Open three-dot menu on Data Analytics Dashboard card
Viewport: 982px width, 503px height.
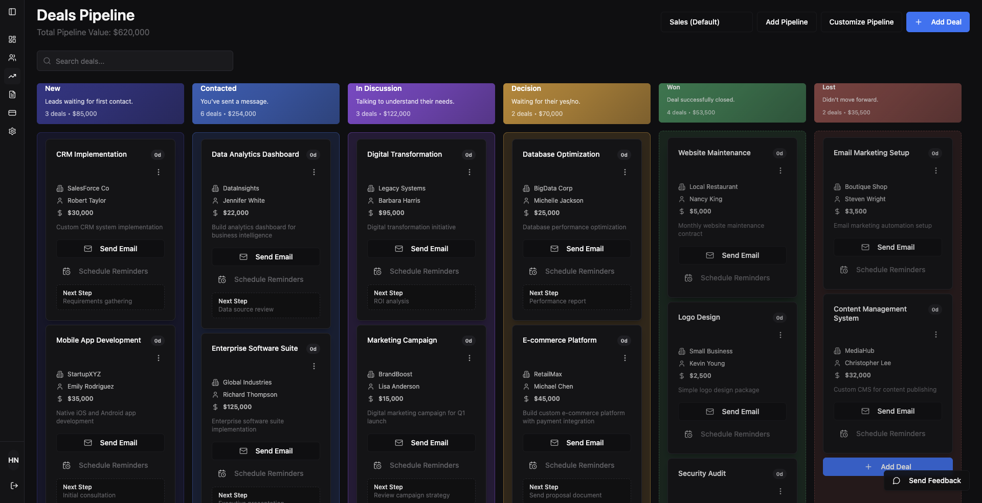point(314,172)
